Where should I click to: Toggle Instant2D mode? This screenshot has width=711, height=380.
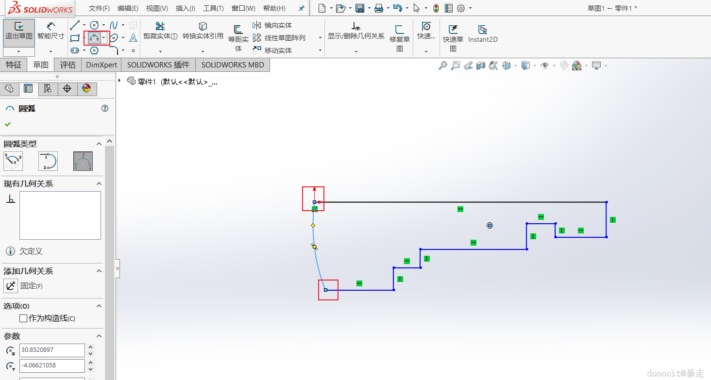[483, 33]
